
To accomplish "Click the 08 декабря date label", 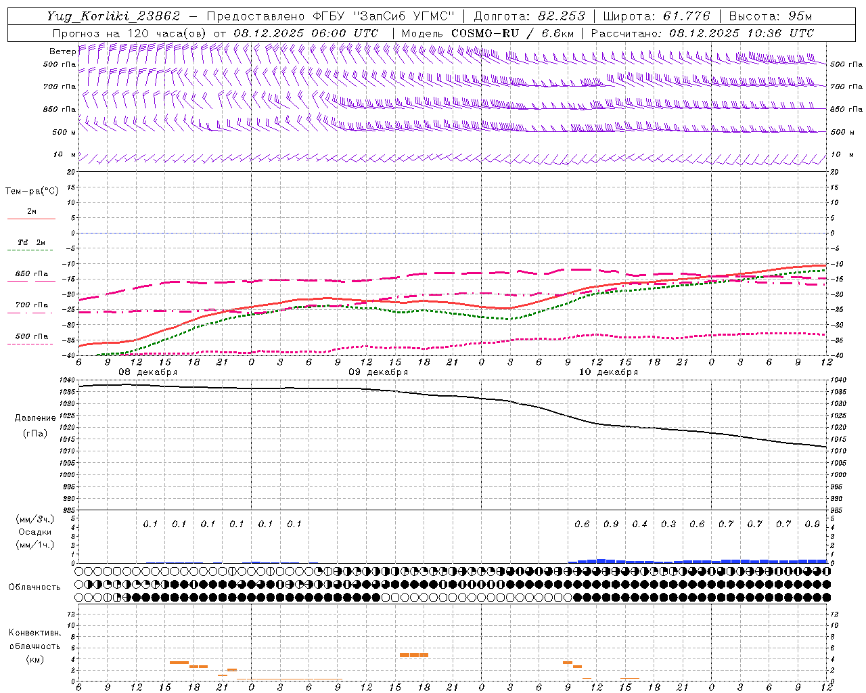I will pyautogui.click(x=148, y=372).
